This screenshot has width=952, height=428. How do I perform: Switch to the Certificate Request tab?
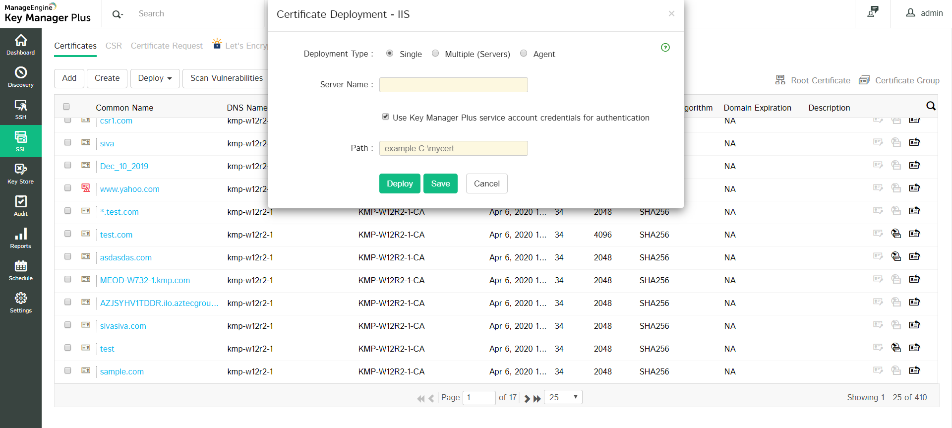click(167, 46)
